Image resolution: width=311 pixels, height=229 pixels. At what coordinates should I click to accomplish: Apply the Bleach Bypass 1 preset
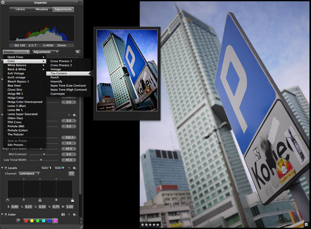coord(25,82)
